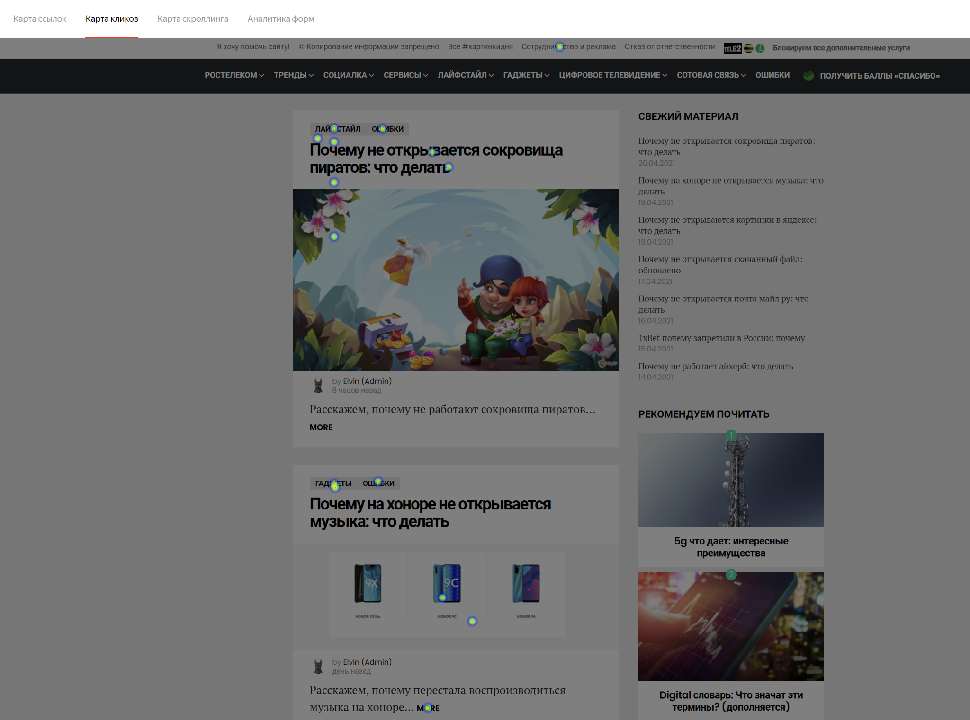The width and height of the screenshot is (970, 720).
Task: Expand the СОТОВАЯ СВЯЗЬ dropdown
Action: tap(711, 75)
